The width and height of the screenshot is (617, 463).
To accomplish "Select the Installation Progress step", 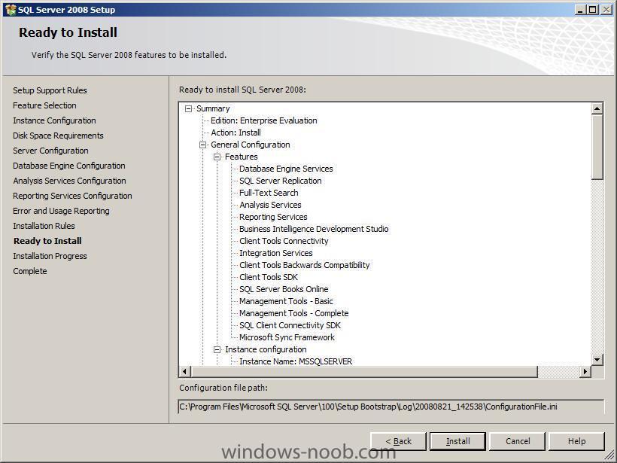I will (x=50, y=256).
